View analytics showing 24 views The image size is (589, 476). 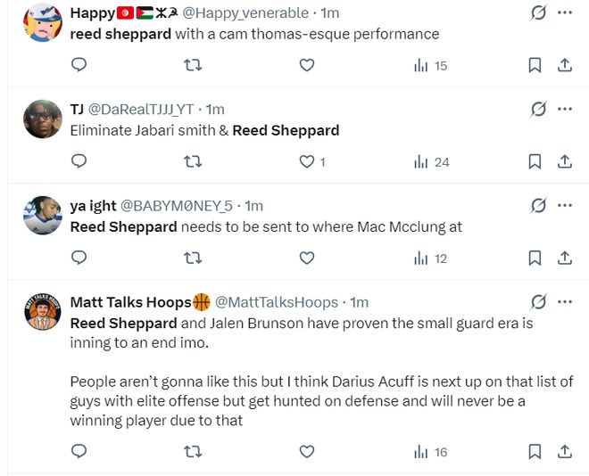coord(432,161)
